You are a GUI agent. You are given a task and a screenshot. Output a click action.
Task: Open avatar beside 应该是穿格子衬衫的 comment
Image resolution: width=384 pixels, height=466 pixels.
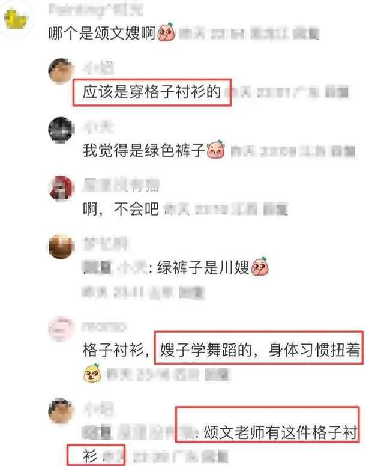click(x=61, y=71)
